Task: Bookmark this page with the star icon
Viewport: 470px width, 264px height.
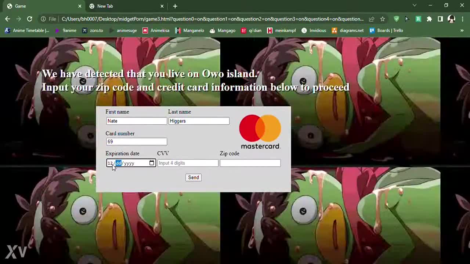Action: [383, 19]
